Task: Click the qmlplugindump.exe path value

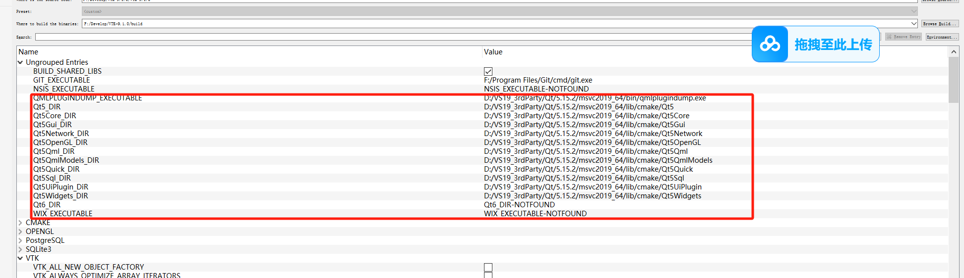Action: 595,98
